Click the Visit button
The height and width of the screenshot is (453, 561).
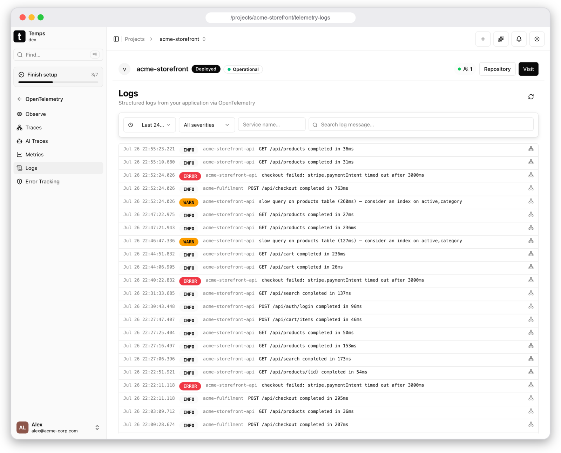pos(528,69)
